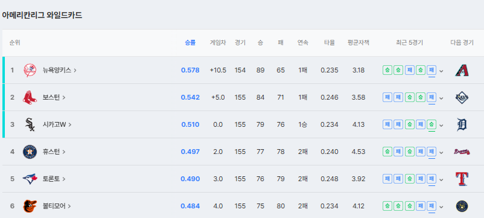The height and width of the screenshot is (218, 484).
Task: Sort table by 게임차 column header
Action: (218, 43)
